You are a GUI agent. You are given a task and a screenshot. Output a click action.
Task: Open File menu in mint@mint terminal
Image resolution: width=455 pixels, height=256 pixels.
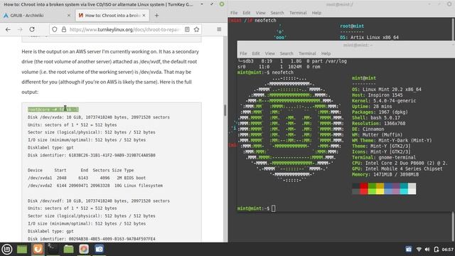coord(243,53)
